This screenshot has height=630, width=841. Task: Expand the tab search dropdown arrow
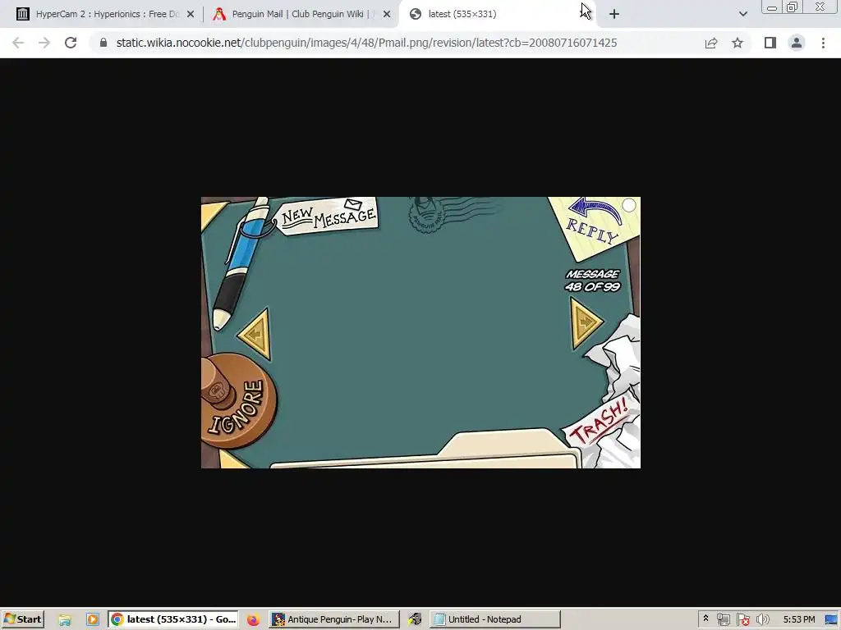(742, 14)
